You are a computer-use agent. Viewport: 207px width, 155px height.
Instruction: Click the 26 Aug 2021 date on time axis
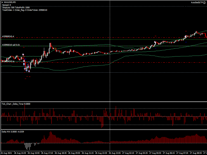pyautogui.click(x=6, y=153)
